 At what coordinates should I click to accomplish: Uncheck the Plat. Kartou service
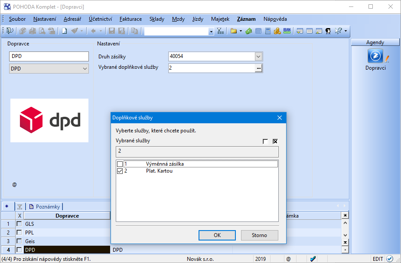[x=120, y=171]
